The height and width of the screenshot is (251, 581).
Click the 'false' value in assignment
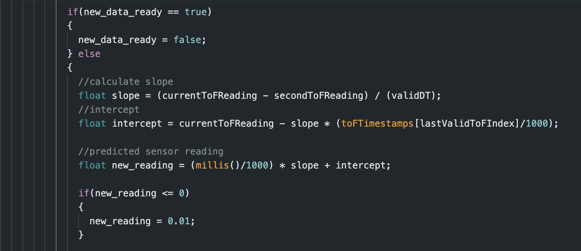tap(187, 40)
